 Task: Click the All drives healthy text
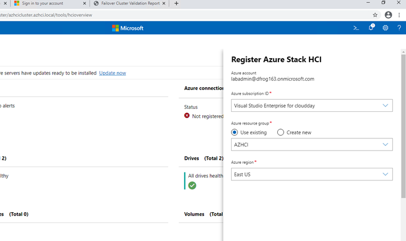[206, 176]
